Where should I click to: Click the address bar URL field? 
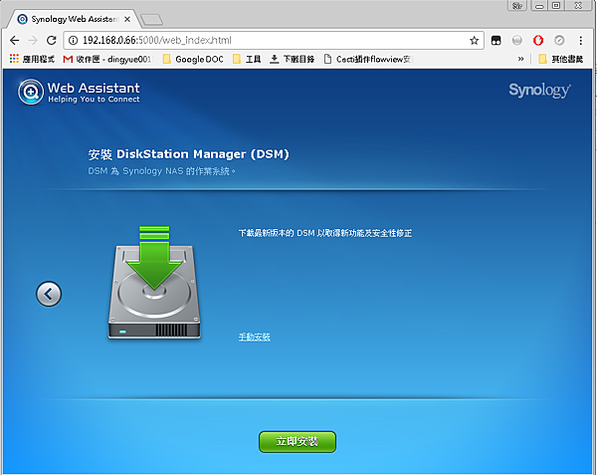point(273,41)
